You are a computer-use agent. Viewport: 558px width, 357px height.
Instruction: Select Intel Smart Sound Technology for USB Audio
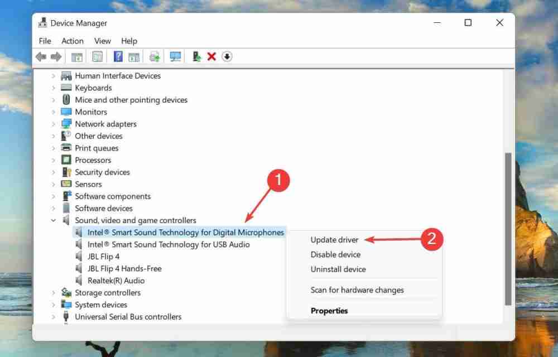[169, 244]
